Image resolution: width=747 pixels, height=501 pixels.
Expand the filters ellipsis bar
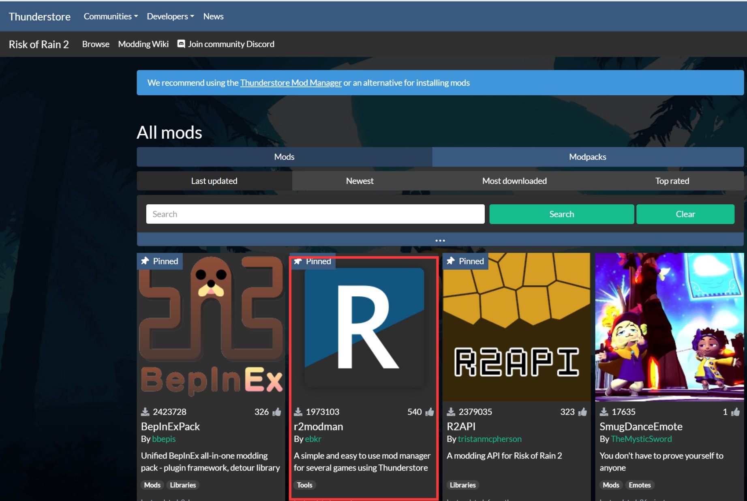[x=440, y=240]
